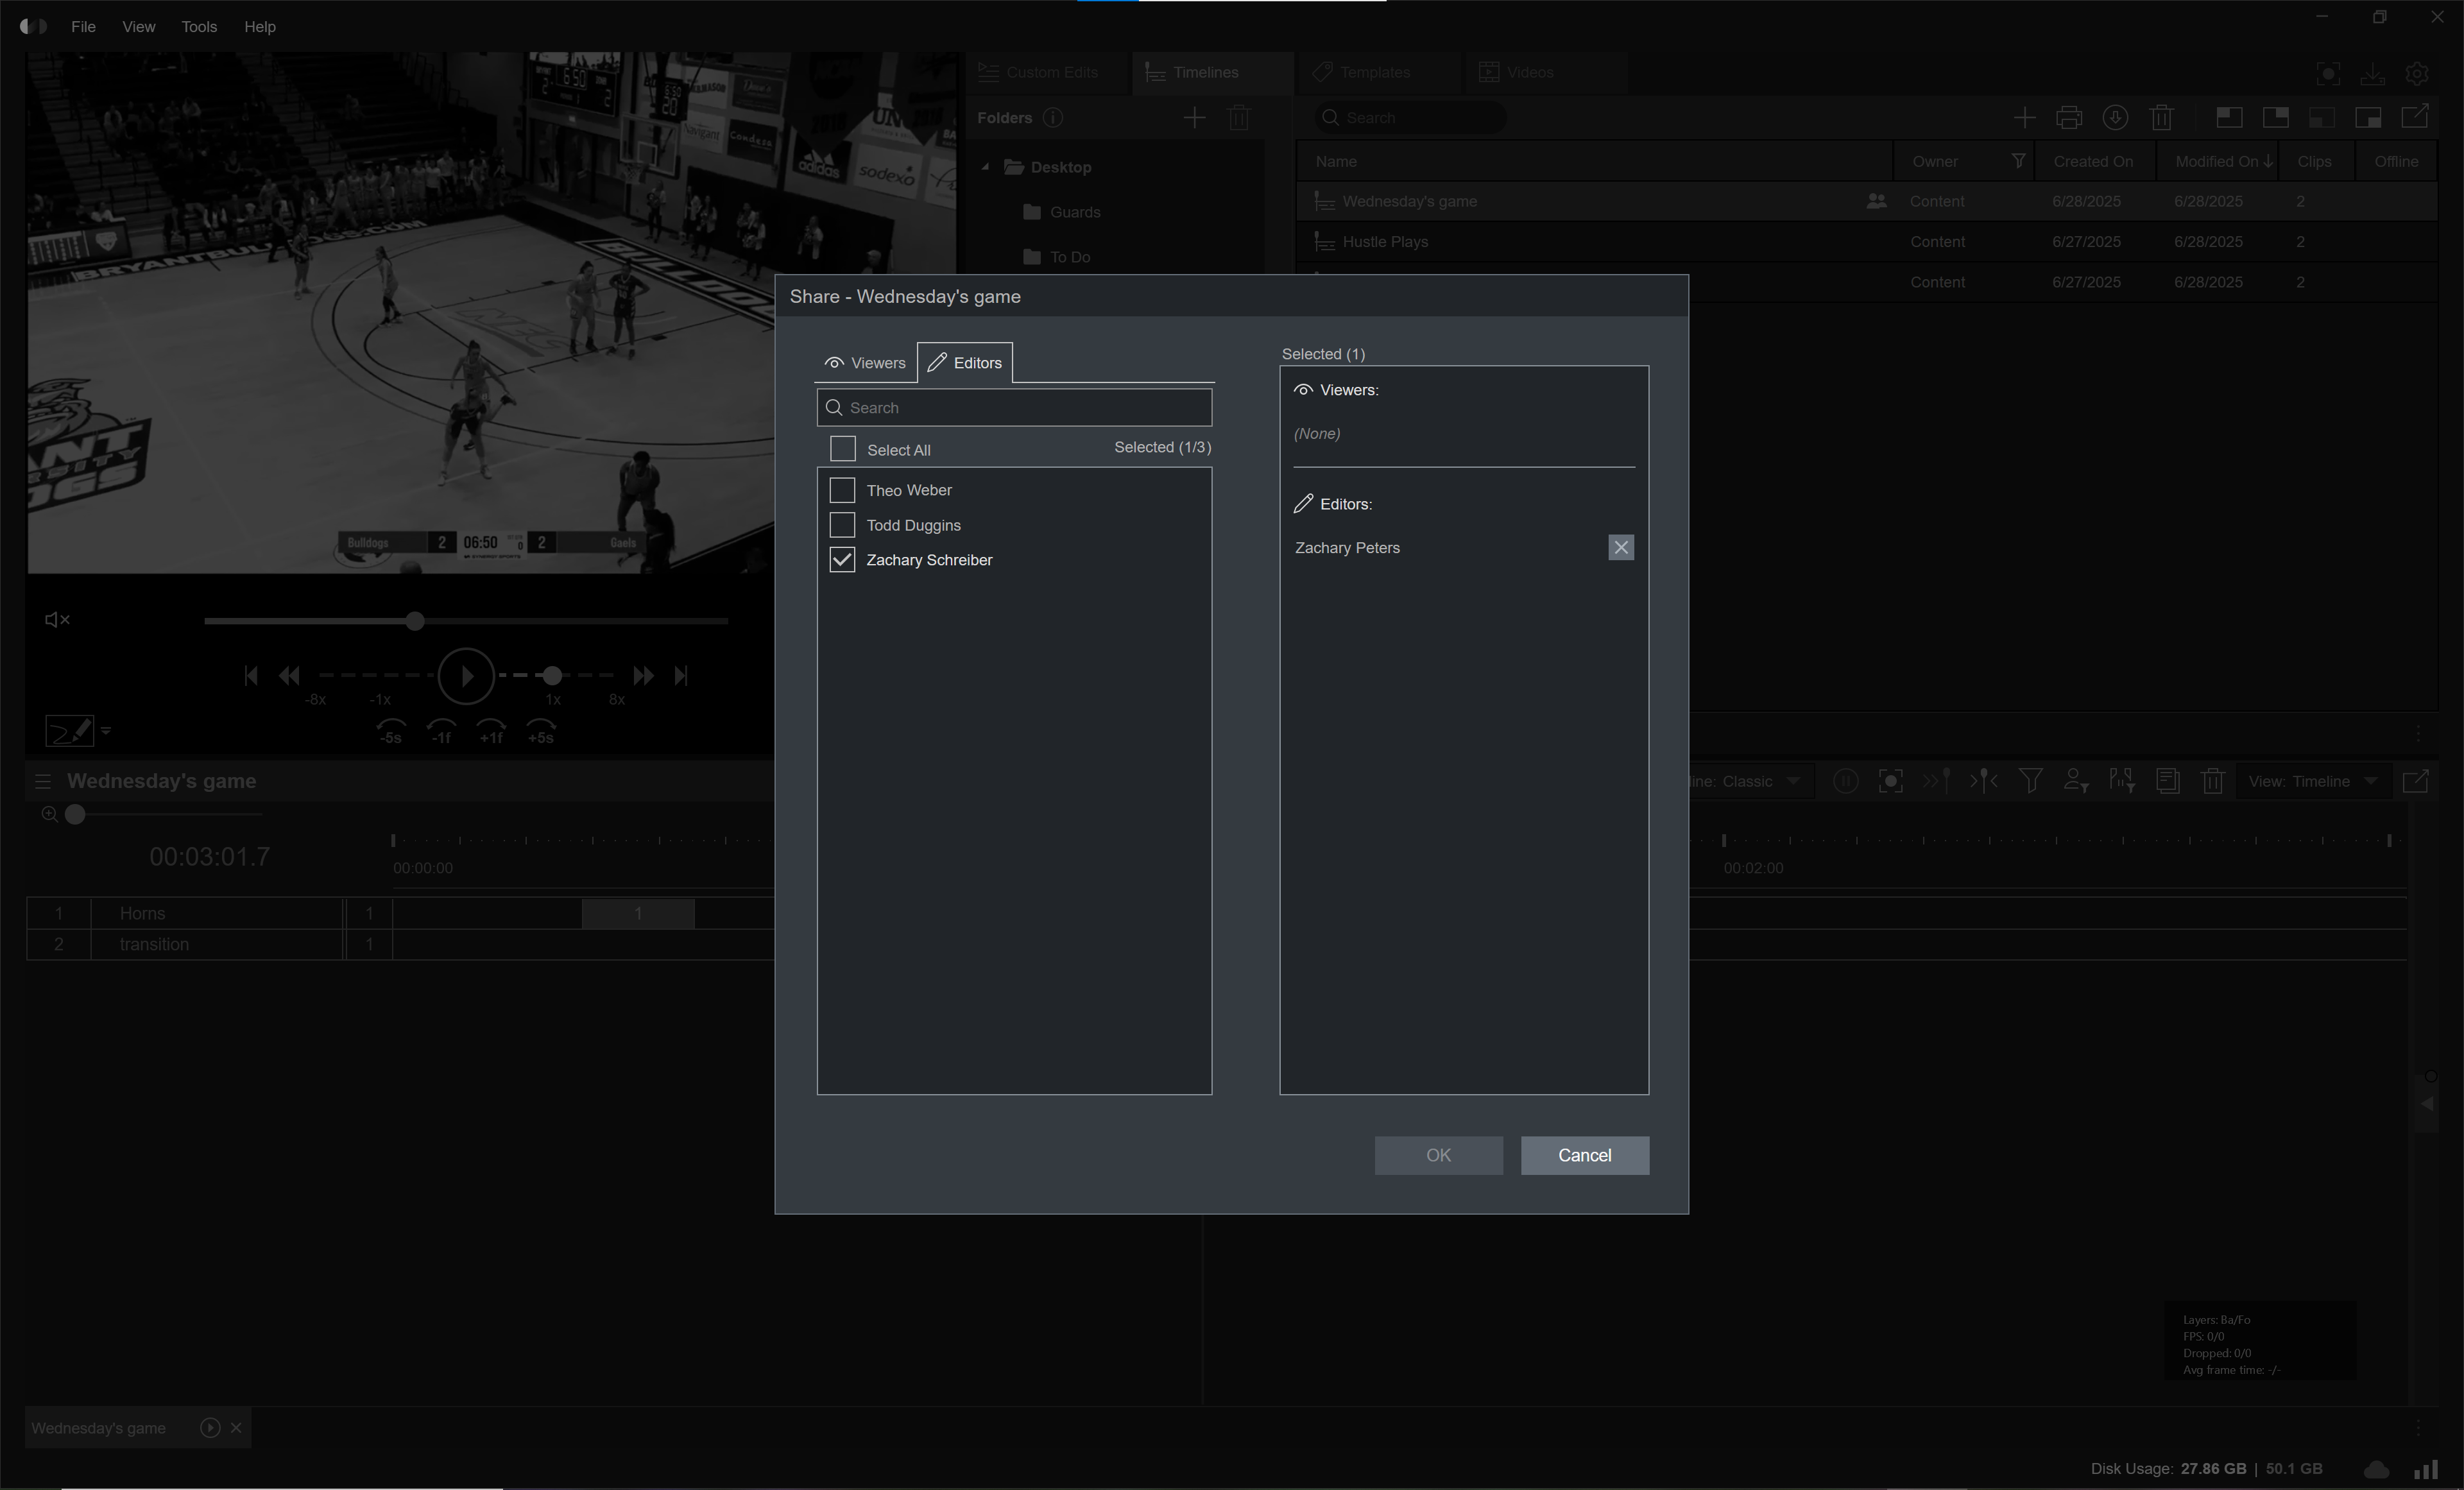Switch to the Viewers tab in Share dialog

coord(865,363)
